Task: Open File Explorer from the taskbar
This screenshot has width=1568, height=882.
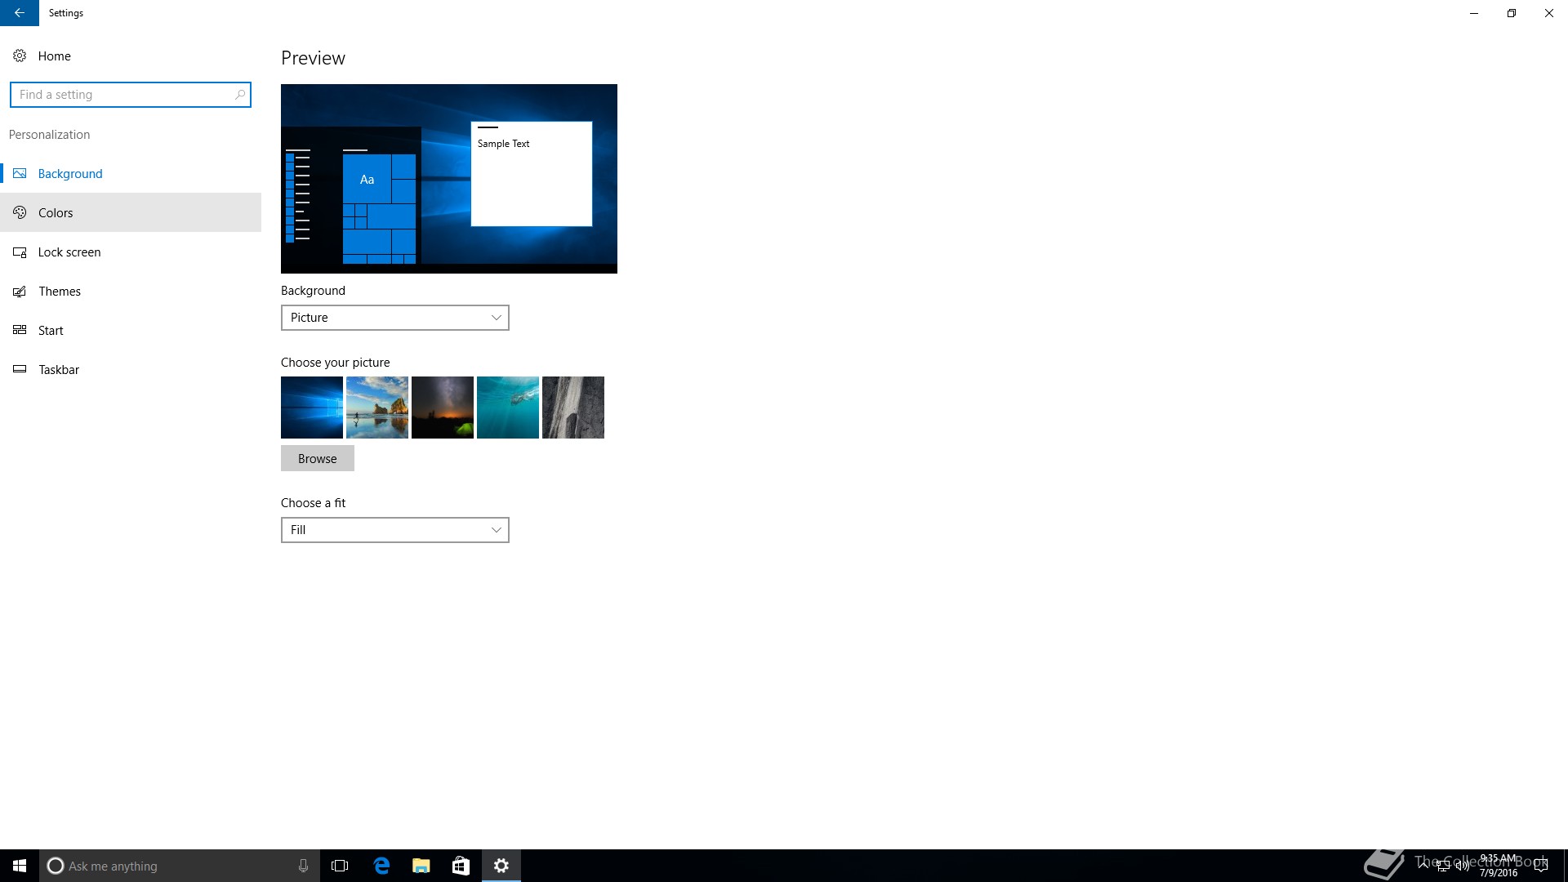Action: pos(421,866)
